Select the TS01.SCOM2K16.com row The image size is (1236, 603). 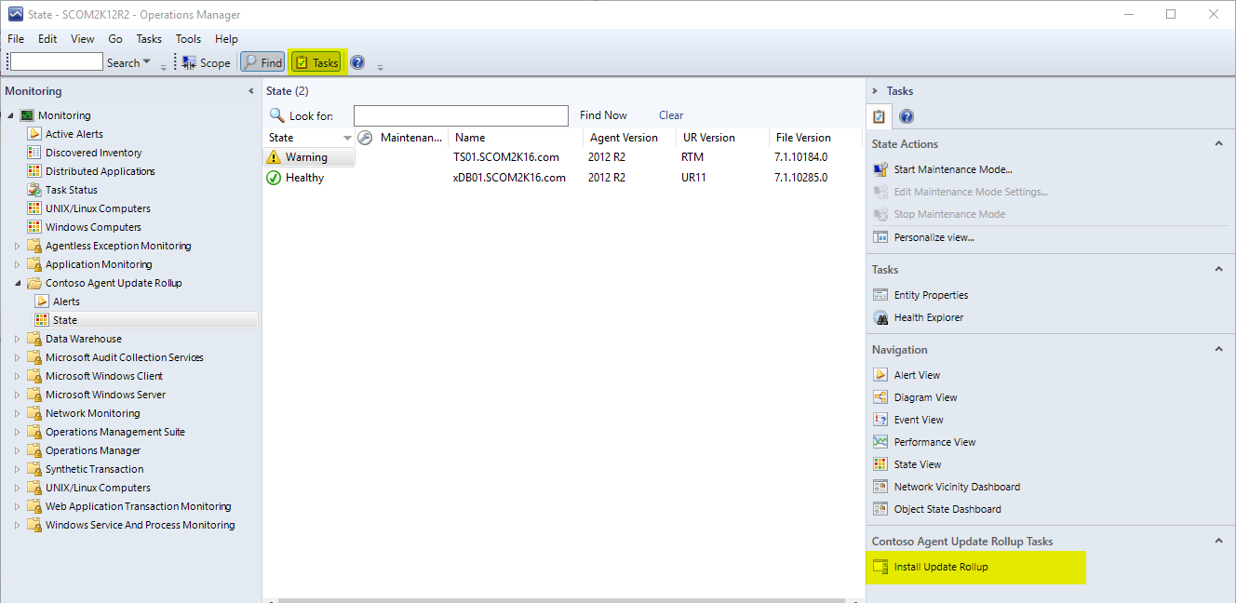pos(563,157)
